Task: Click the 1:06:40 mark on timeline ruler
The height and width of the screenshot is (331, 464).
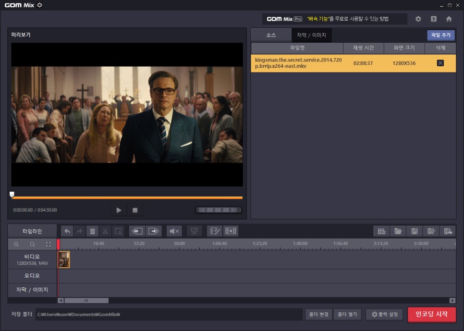Action: coord(220,244)
